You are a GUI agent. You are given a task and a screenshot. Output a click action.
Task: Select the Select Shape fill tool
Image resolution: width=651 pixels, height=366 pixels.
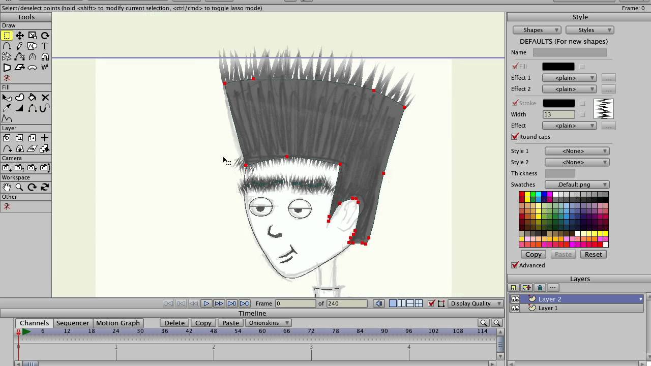pos(7,97)
